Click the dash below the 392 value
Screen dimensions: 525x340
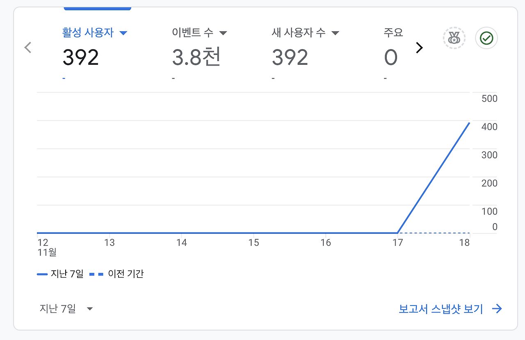coord(64,77)
